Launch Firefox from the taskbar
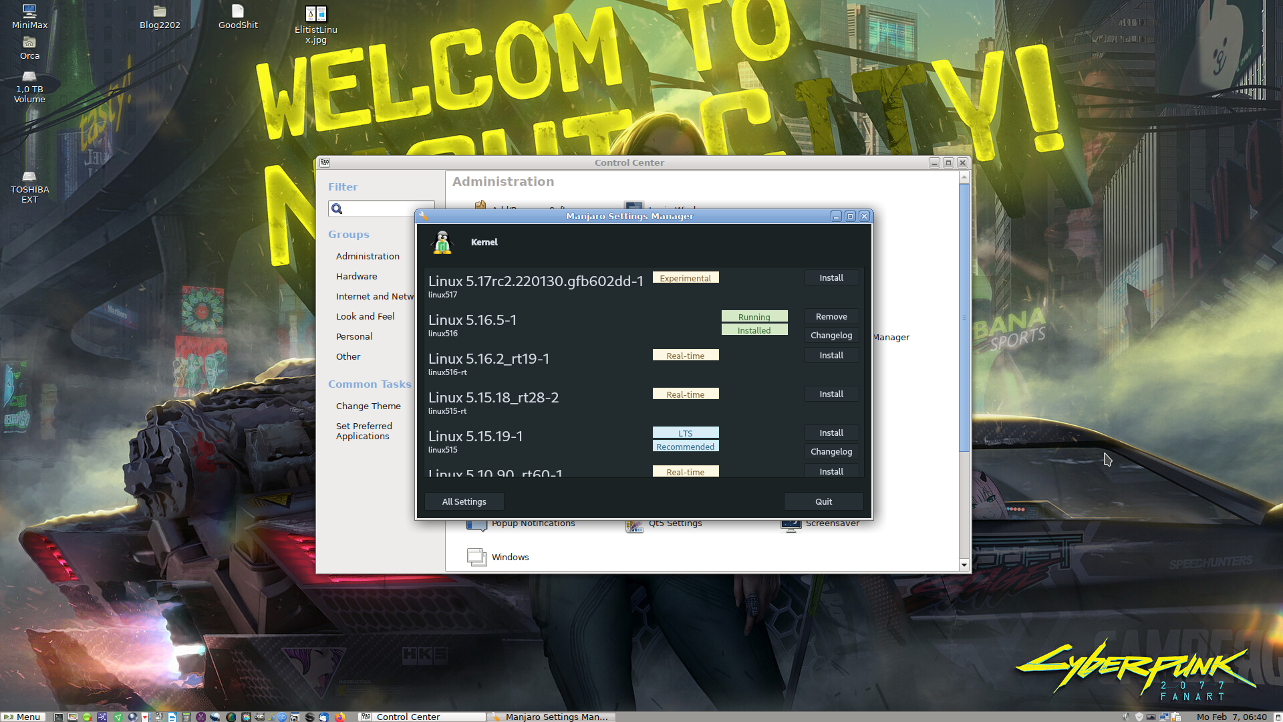 (339, 717)
